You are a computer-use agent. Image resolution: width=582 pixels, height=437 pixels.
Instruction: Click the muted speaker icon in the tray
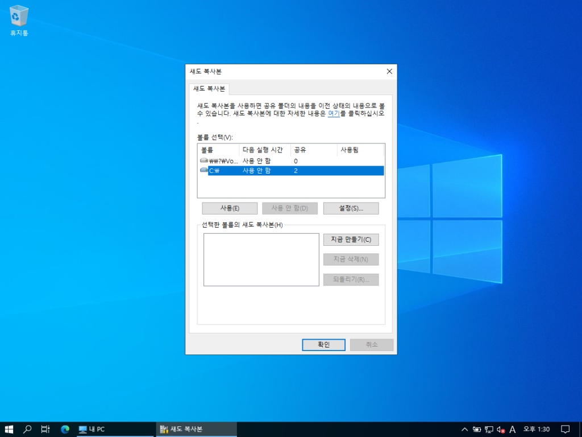[x=500, y=429]
